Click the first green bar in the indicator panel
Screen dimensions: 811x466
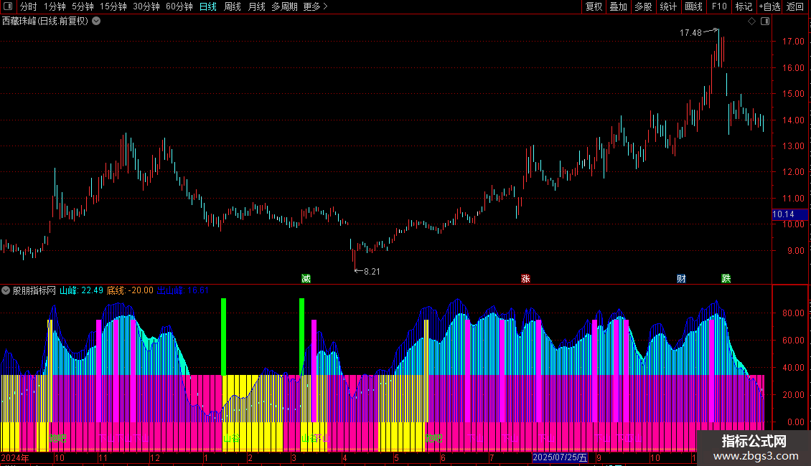tap(223, 337)
